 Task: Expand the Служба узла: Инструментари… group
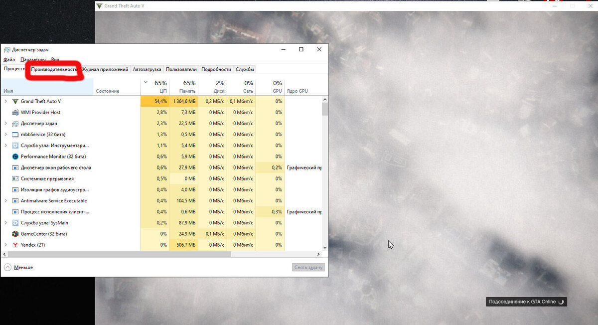coord(5,146)
